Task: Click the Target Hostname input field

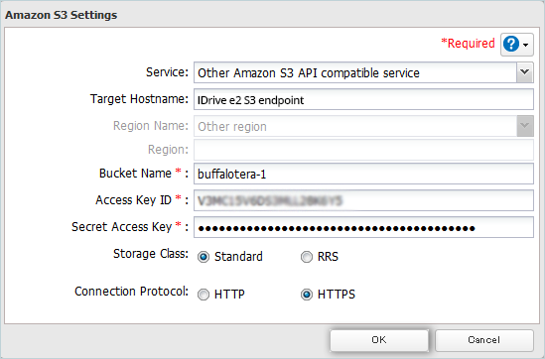Action: tap(363, 99)
